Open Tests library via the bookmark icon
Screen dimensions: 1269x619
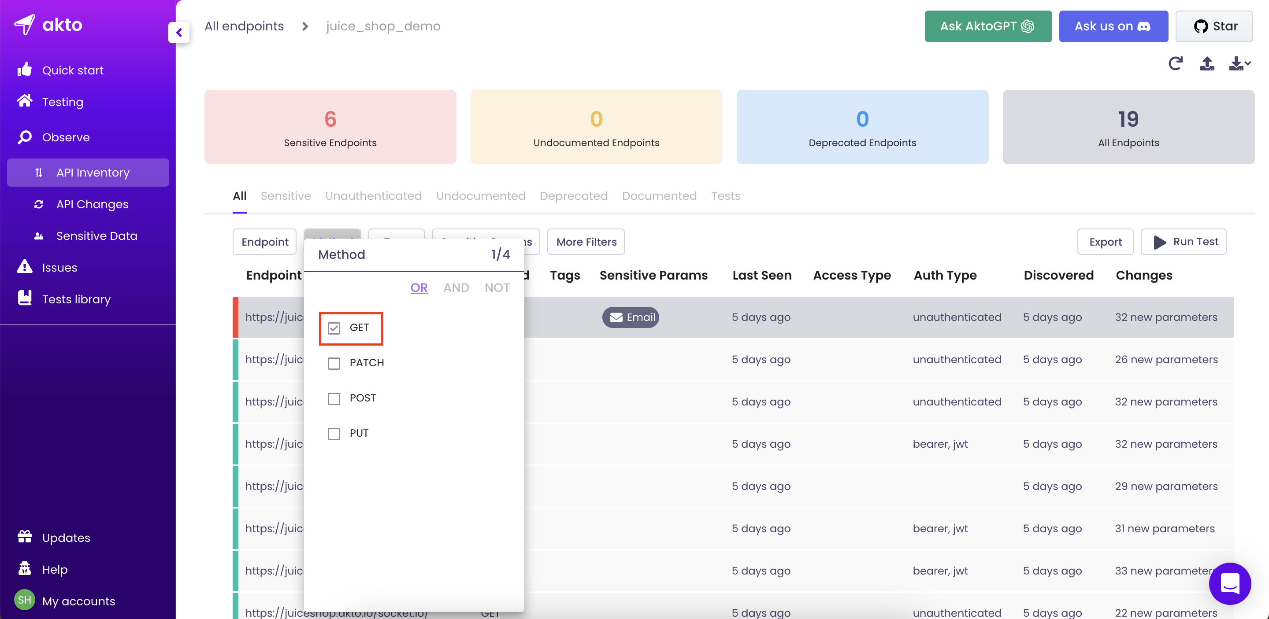[x=25, y=298]
